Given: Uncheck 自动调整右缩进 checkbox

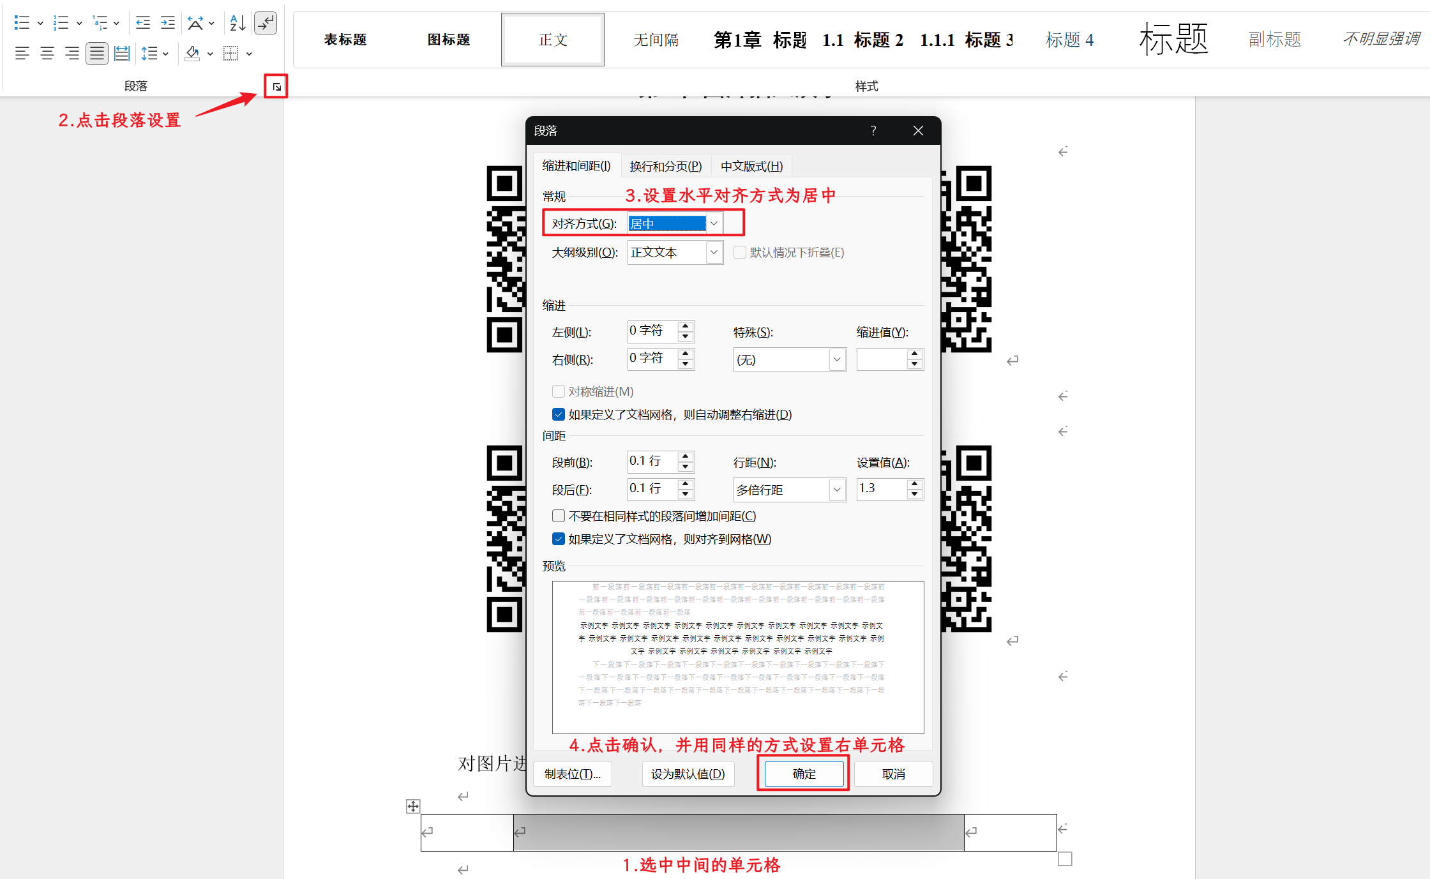Looking at the screenshot, I should 559,415.
